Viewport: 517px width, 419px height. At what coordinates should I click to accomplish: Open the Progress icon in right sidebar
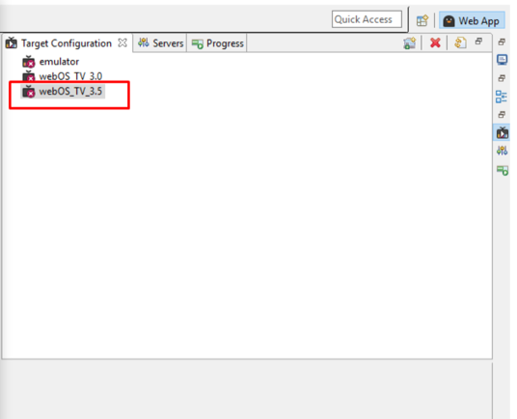click(x=503, y=170)
